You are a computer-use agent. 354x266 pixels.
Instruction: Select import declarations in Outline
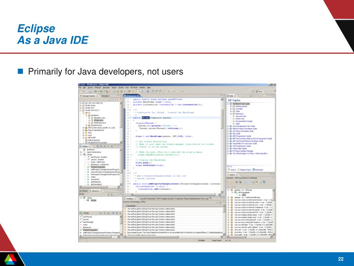[x=94, y=152]
